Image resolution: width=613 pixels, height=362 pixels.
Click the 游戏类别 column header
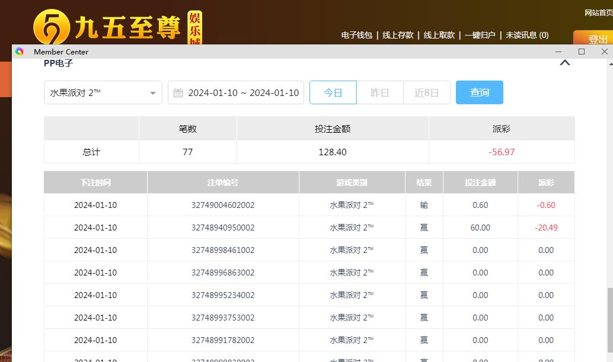point(352,182)
